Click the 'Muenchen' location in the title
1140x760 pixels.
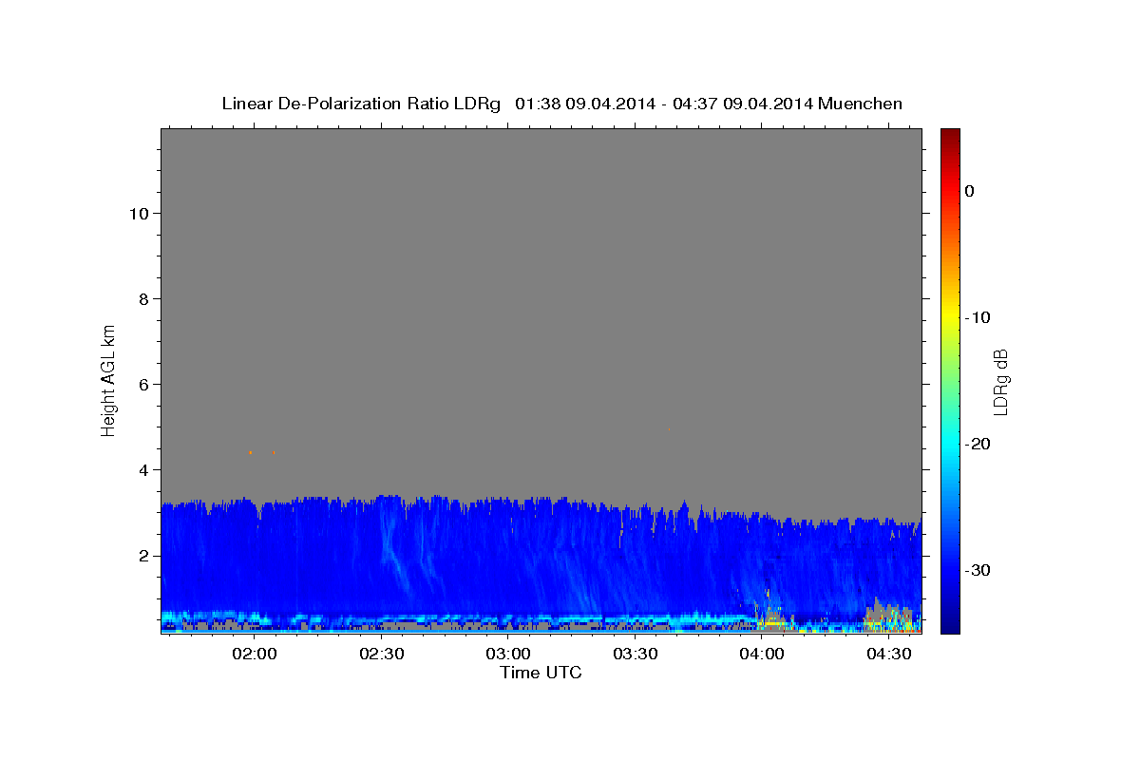861,104
